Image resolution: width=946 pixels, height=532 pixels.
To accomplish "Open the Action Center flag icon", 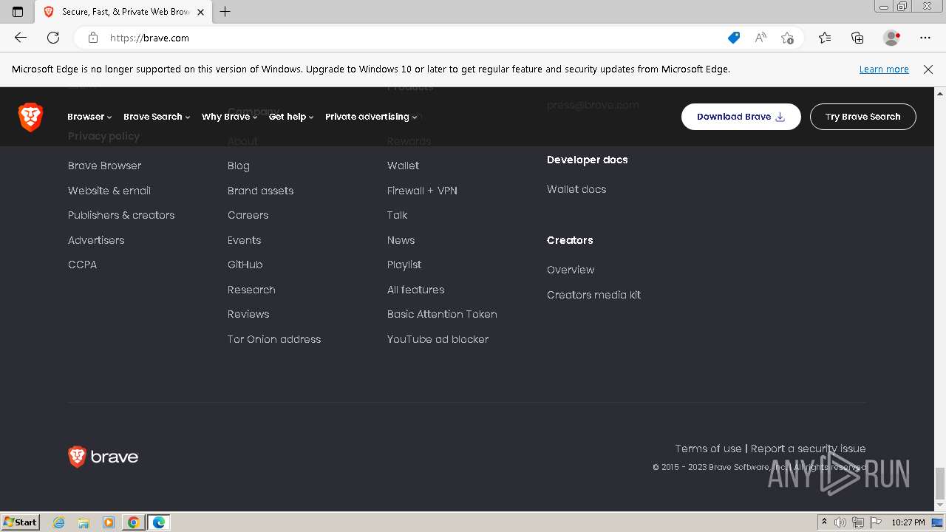I will coord(874,522).
